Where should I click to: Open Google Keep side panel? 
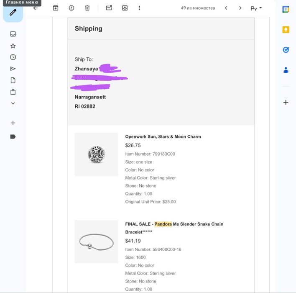click(286, 30)
